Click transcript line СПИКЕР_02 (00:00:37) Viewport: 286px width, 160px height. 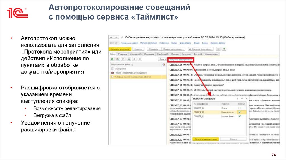point(221,90)
